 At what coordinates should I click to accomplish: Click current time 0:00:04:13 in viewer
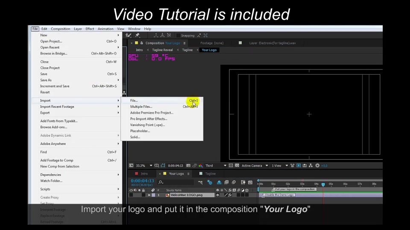tap(176, 166)
